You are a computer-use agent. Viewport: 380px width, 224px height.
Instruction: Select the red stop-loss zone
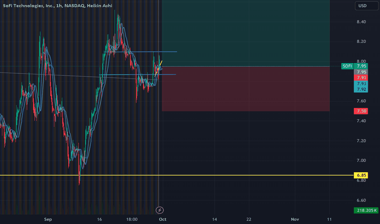tap(246, 89)
